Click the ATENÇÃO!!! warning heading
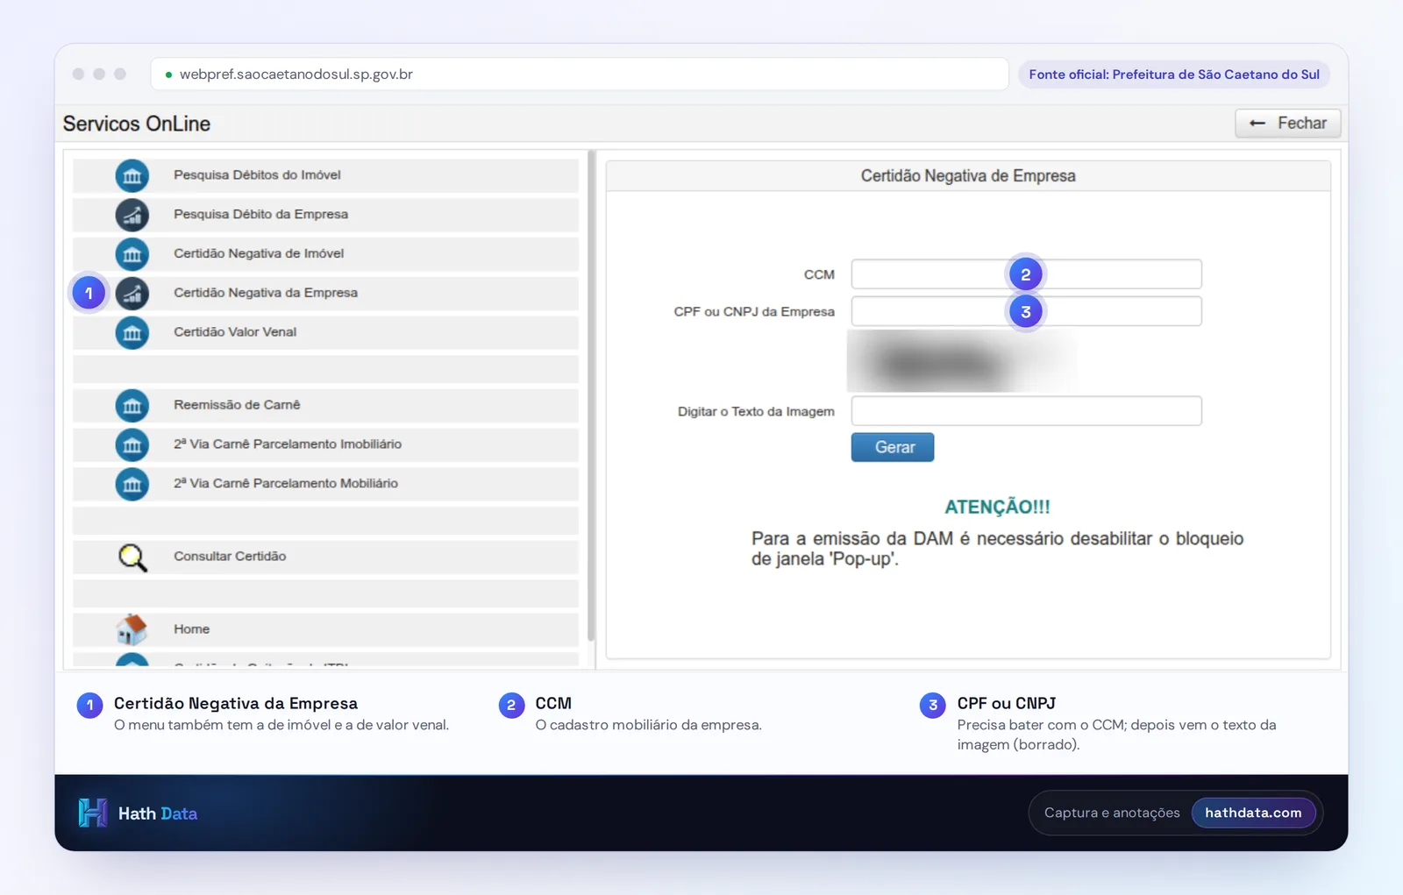 [997, 507]
